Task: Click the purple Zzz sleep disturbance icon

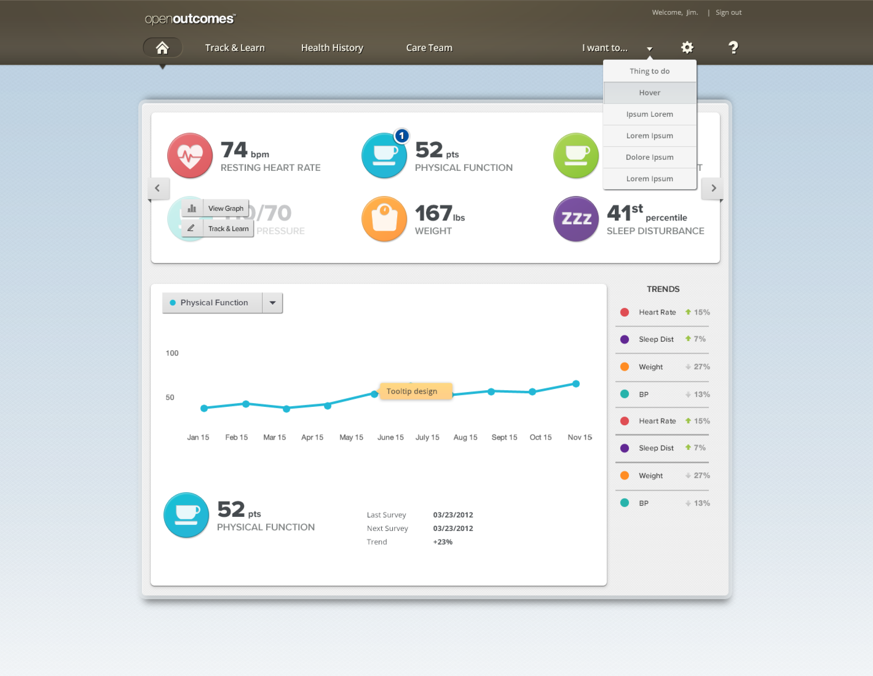Action: click(x=576, y=219)
